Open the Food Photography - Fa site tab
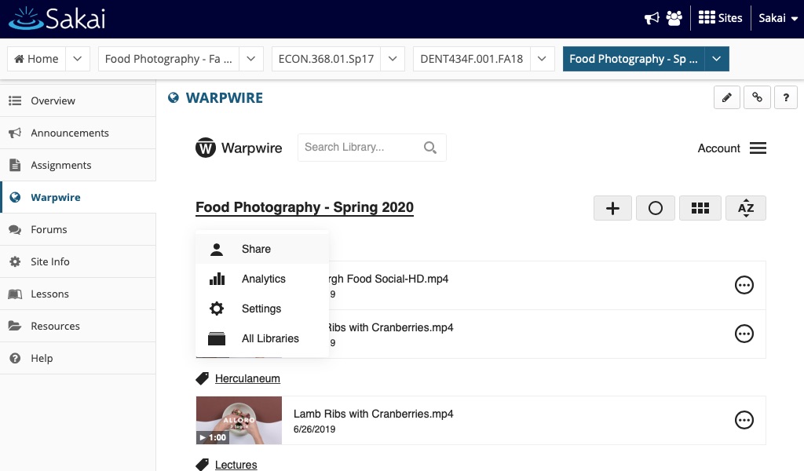804x471 pixels. click(168, 59)
